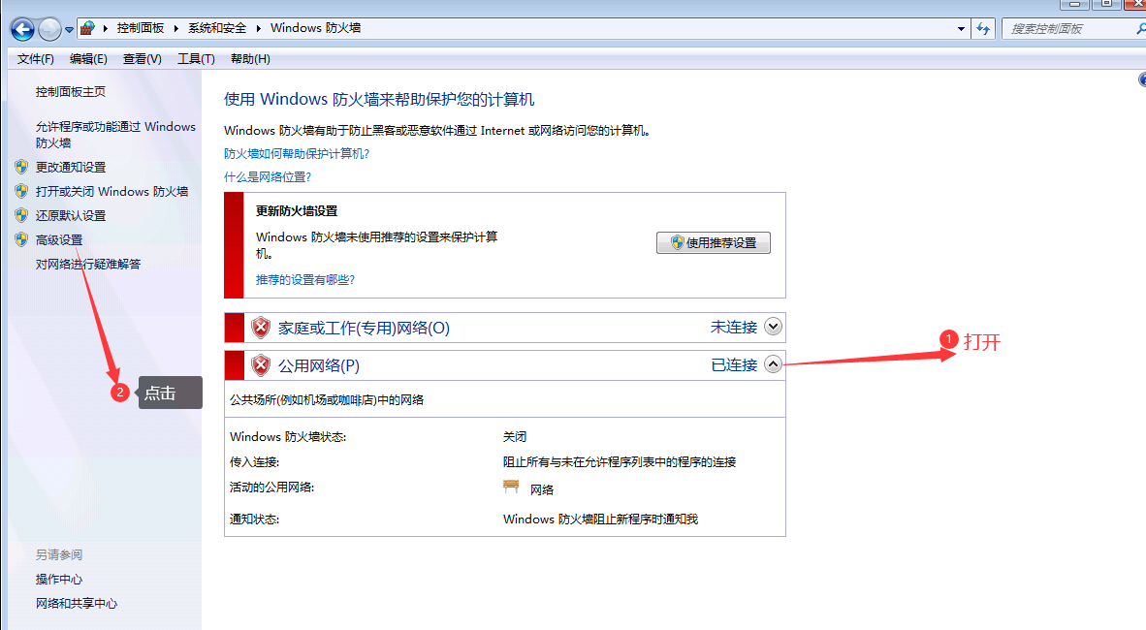Viewport: 1146px width, 630px height.
Task: Open the 帮助(H) menu
Action: (250, 58)
